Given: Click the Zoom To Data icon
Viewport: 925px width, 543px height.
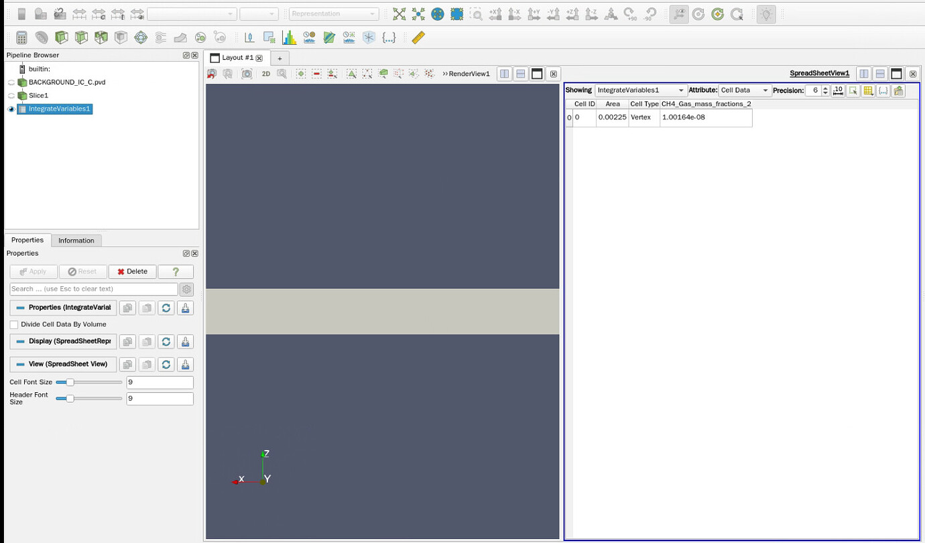Looking at the screenshot, I should tap(418, 13).
